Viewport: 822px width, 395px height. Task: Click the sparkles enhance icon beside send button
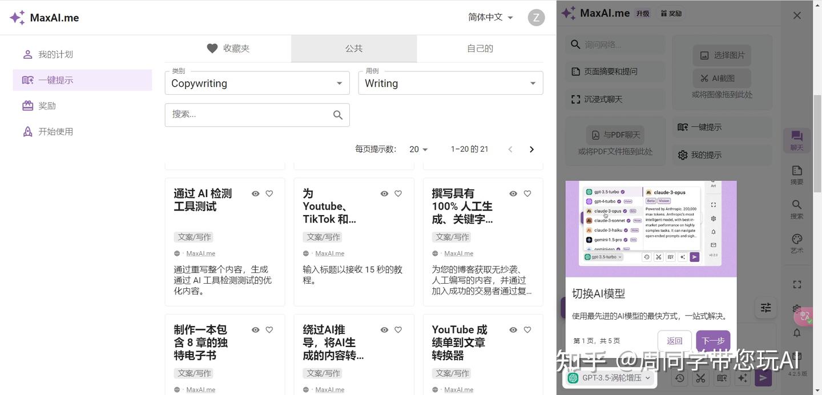point(743,378)
